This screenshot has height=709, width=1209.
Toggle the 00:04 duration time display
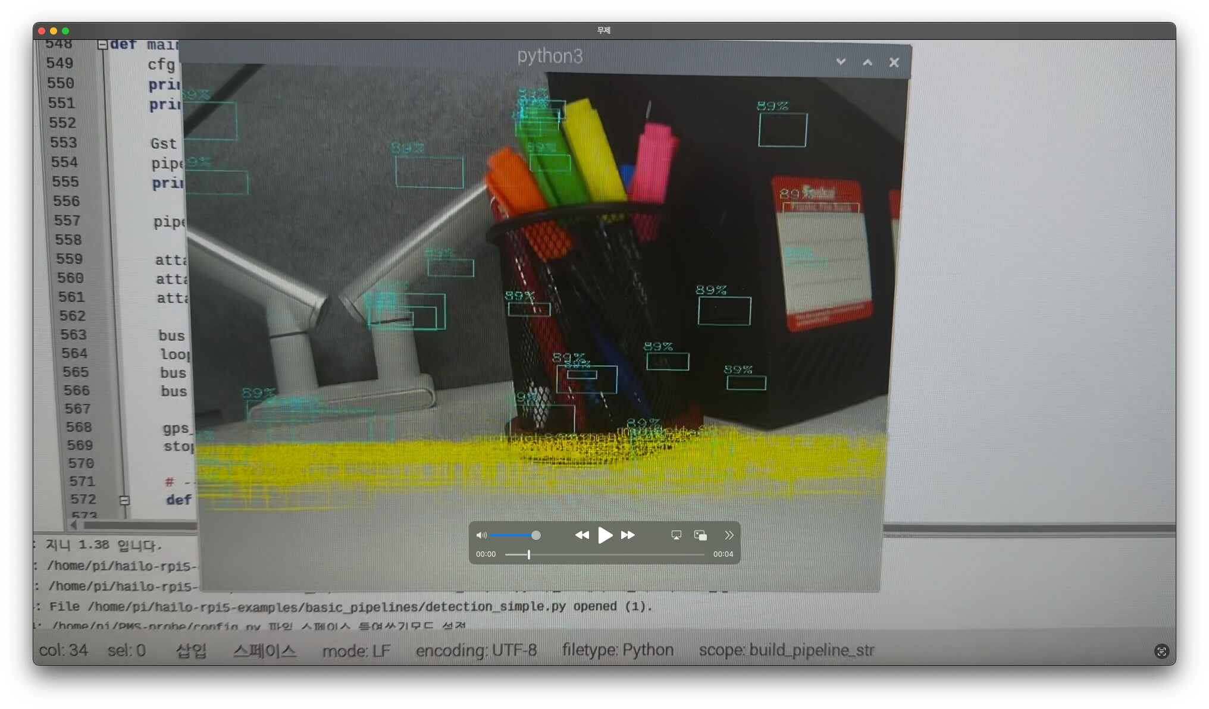(x=723, y=554)
